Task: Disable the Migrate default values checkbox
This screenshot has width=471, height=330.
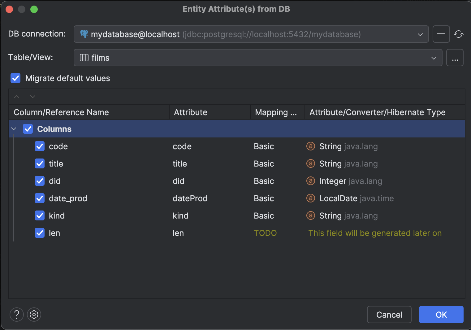Action: [15, 78]
